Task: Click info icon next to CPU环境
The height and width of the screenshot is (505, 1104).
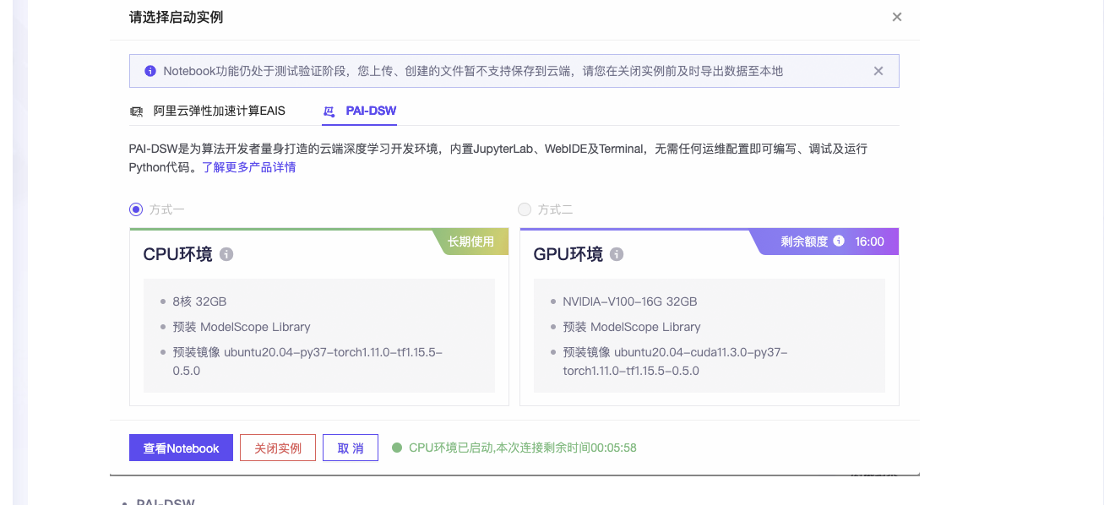Action: tap(226, 254)
